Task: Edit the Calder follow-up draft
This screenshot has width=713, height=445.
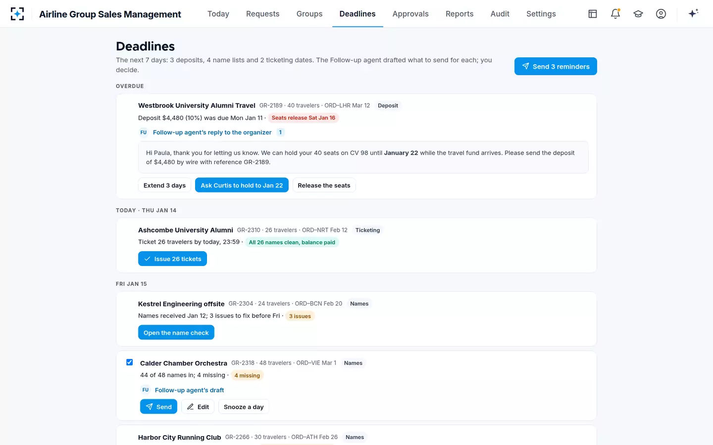Action: [x=198, y=407]
